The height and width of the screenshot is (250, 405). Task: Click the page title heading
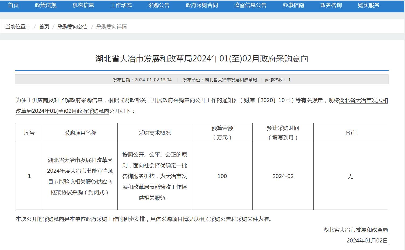click(x=202, y=58)
